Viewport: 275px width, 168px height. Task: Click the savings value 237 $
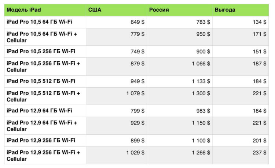(x=259, y=153)
